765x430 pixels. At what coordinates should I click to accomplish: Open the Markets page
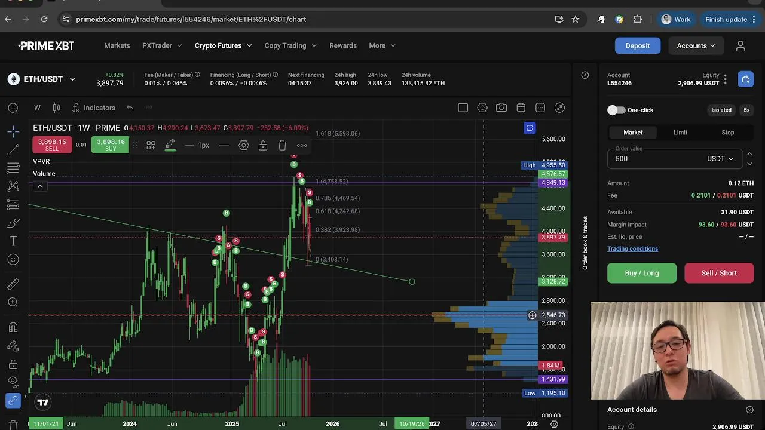pyautogui.click(x=117, y=45)
